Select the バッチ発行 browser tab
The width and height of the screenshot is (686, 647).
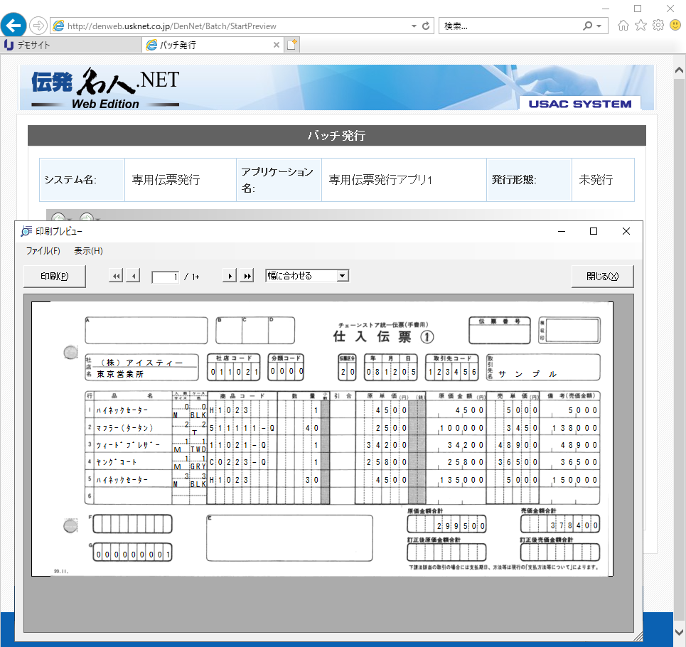pyautogui.click(x=212, y=45)
